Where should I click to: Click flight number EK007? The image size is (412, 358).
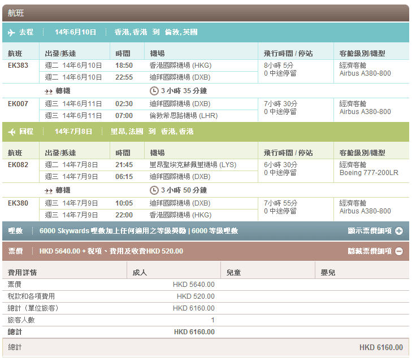(x=18, y=104)
